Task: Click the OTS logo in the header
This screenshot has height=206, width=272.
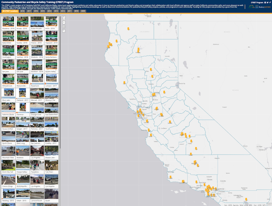Action: click(x=257, y=7)
